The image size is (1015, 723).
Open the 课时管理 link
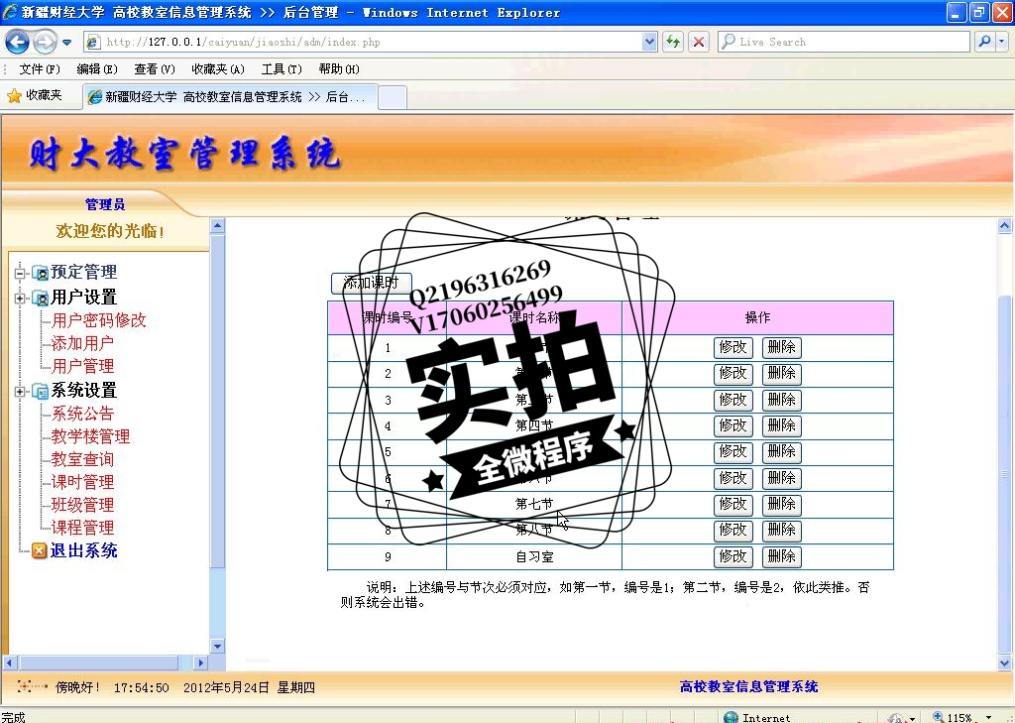pyautogui.click(x=82, y=482)
